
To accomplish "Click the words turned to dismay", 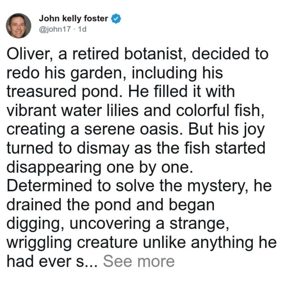I will click(x=68, y=149).
